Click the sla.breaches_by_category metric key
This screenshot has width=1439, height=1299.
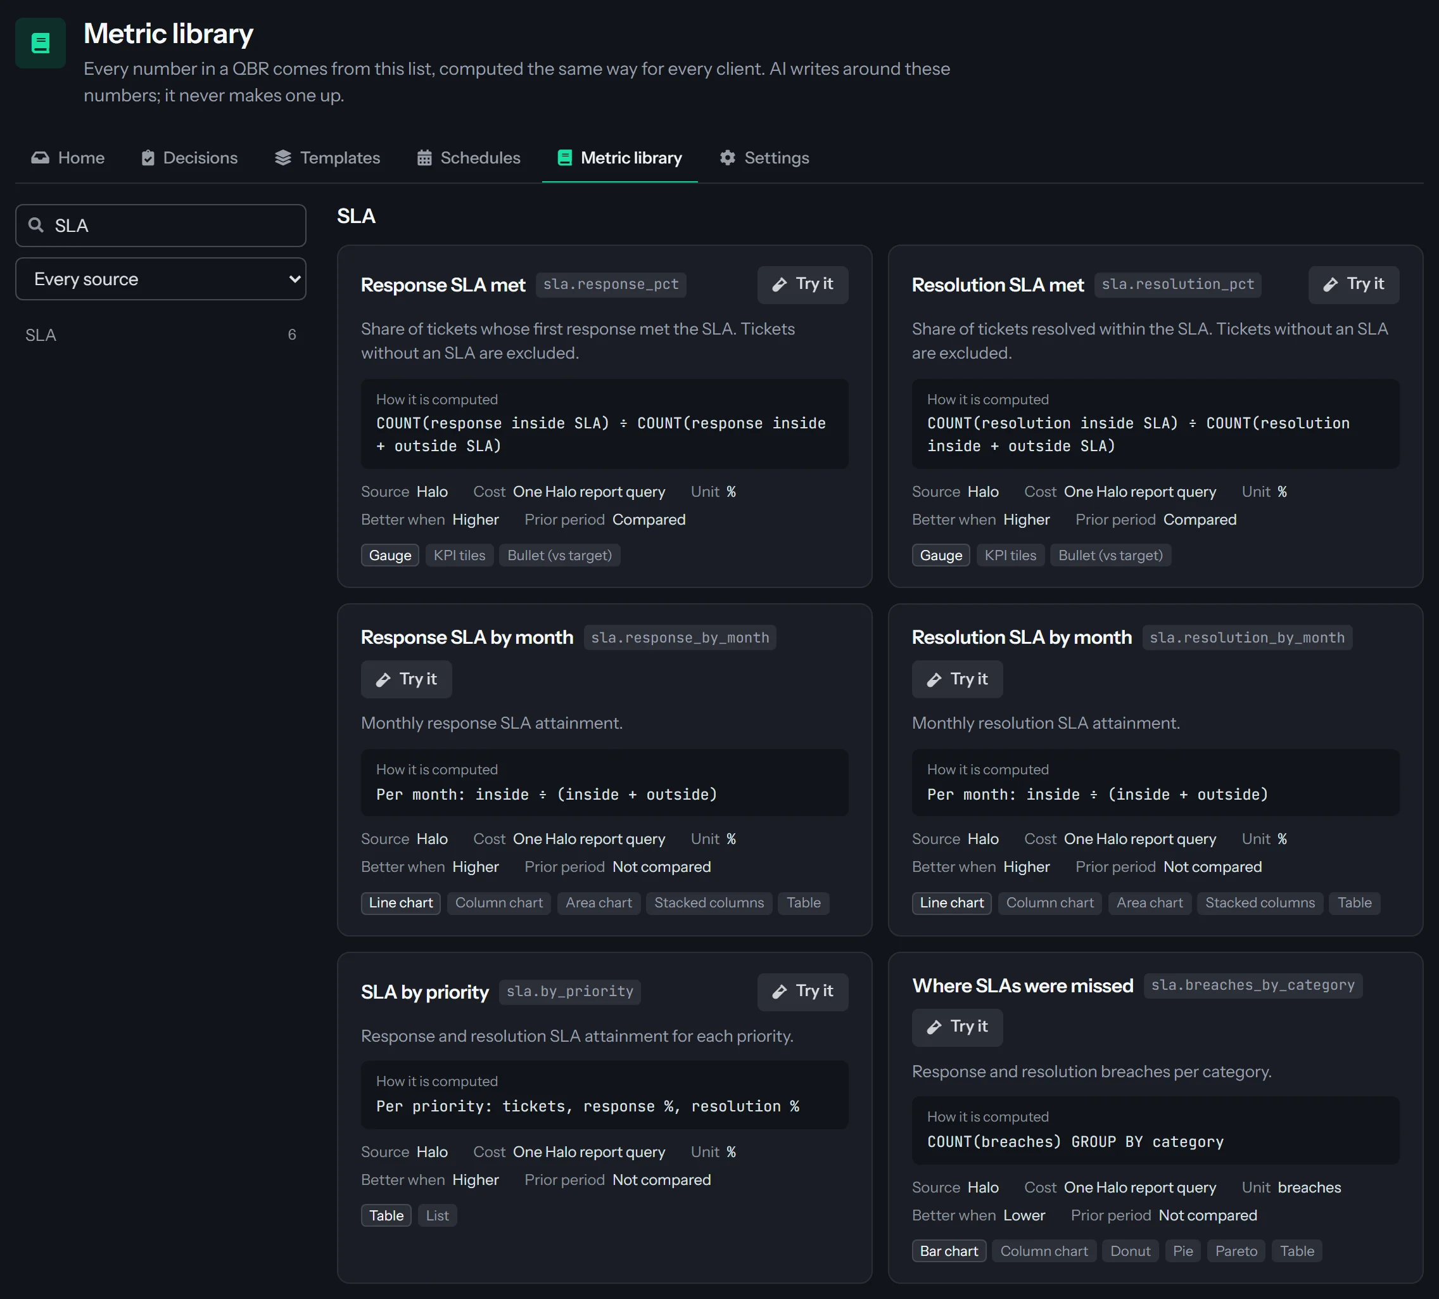point(1252,986)
